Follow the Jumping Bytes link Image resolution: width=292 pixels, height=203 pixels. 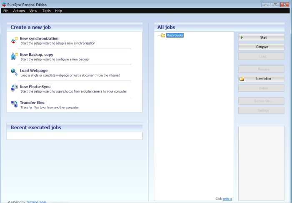click(x=37, y=202)
